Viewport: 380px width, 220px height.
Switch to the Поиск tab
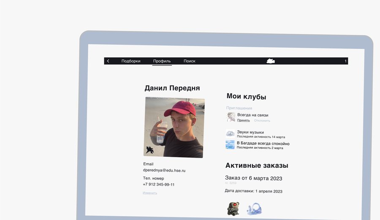[190, 61]
